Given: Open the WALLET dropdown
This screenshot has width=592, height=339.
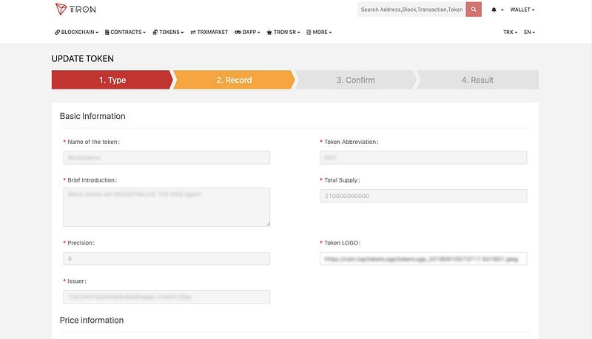Looking at the screenshot, I should [522, 10].
